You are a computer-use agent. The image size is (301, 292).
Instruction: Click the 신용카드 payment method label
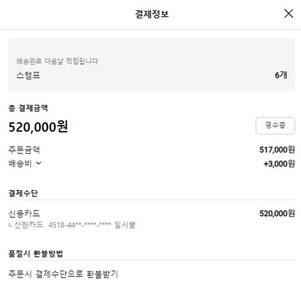pyautogui.click(x=24, y=214)
